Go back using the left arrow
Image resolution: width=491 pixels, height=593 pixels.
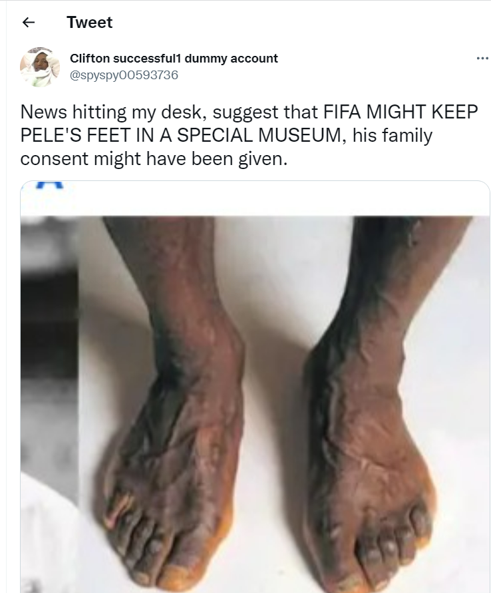[29, 23]
